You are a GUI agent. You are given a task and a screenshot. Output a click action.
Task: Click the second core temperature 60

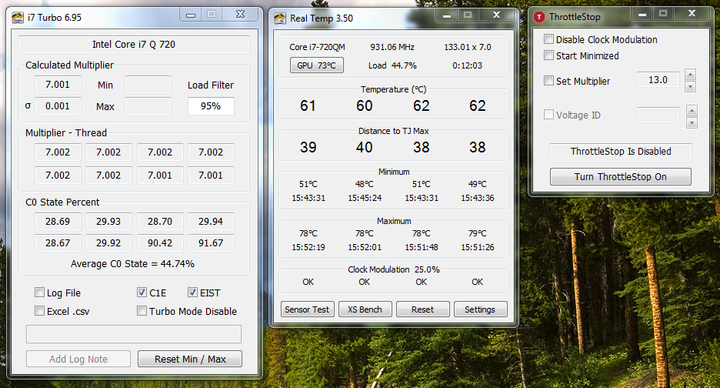click(x=364, y=105)
